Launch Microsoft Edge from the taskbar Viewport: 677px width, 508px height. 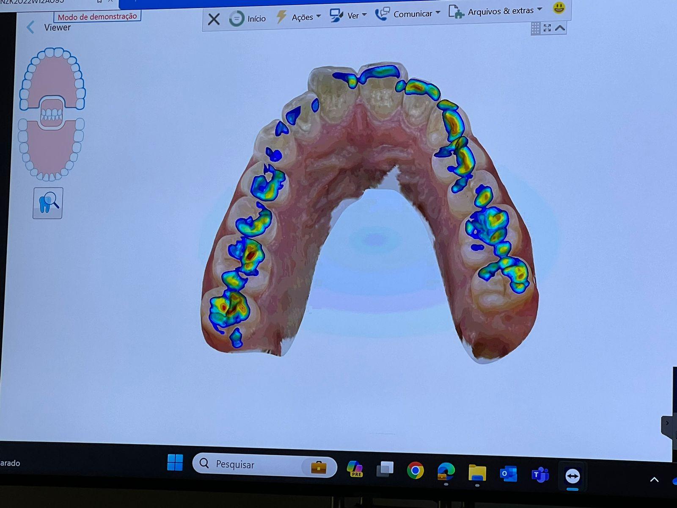(x=446, y=472)
